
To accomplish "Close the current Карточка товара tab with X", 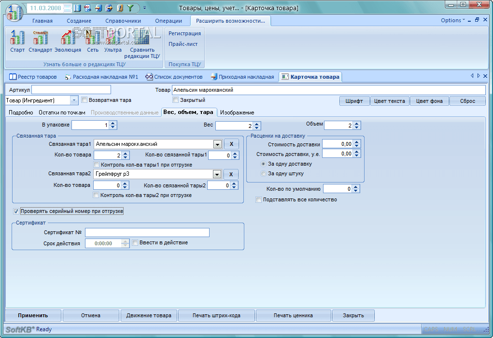I will [485, 76].
